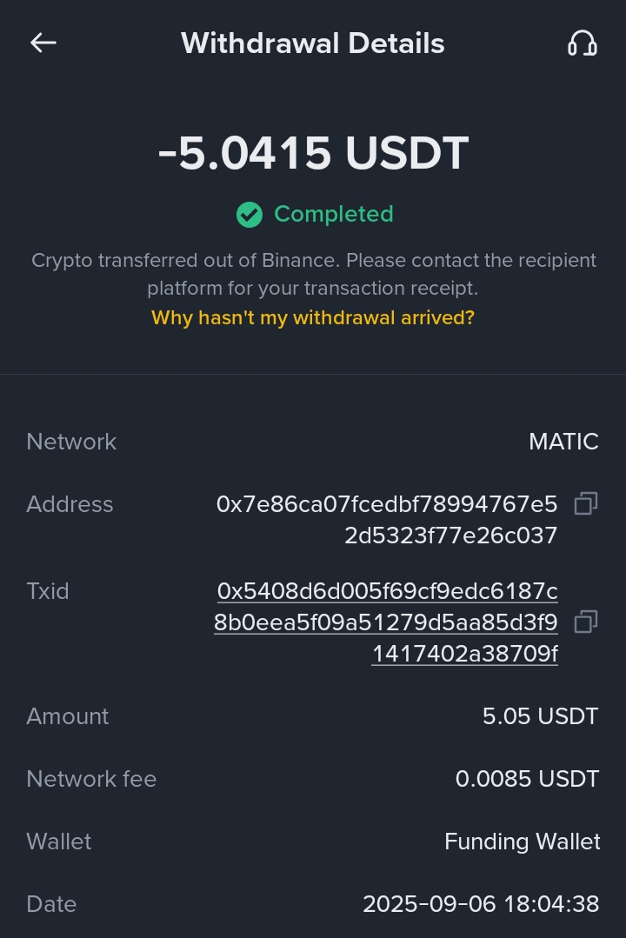Open "Why hasn't my withdrawal arrived?" link
This screenshot has height=938, width=626.
(x=313, y=317)
